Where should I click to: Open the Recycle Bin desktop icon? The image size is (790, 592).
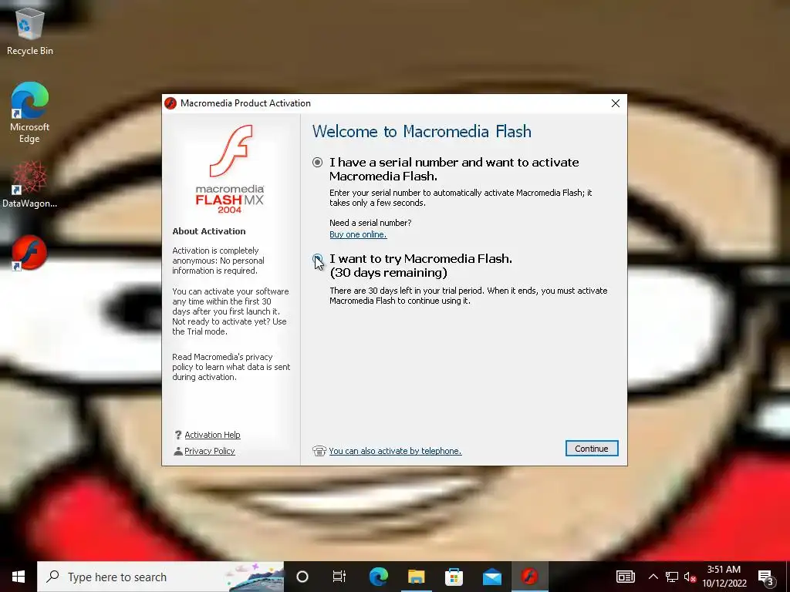point(30,31)
